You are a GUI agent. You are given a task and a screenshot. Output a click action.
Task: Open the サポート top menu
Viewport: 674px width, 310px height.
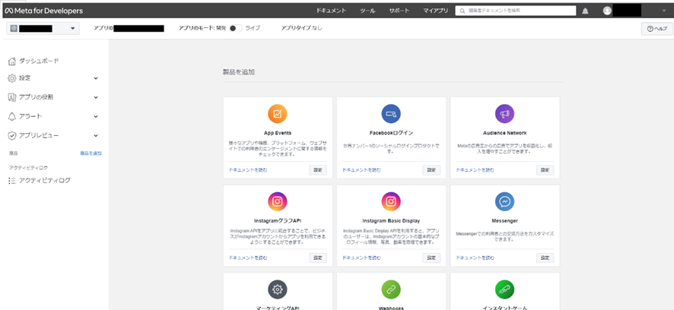399,11
